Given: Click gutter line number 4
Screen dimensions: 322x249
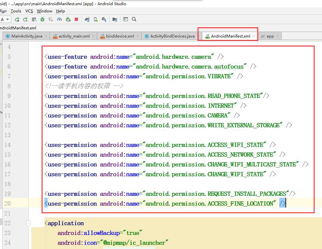Looking at the screenshot, I should click(9, 47).
